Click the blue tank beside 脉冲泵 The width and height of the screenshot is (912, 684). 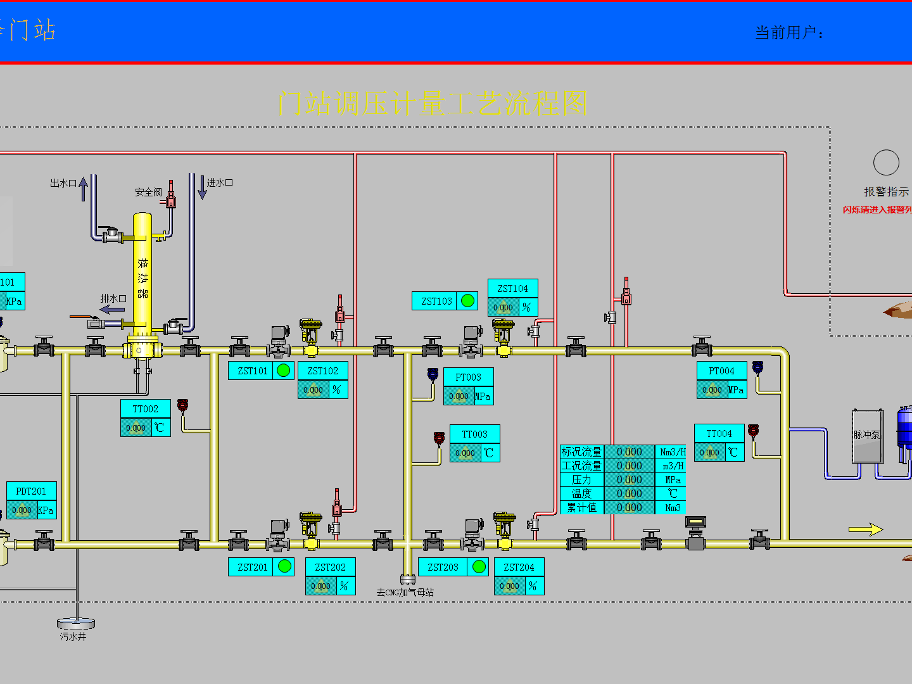[x=905, y=434]
